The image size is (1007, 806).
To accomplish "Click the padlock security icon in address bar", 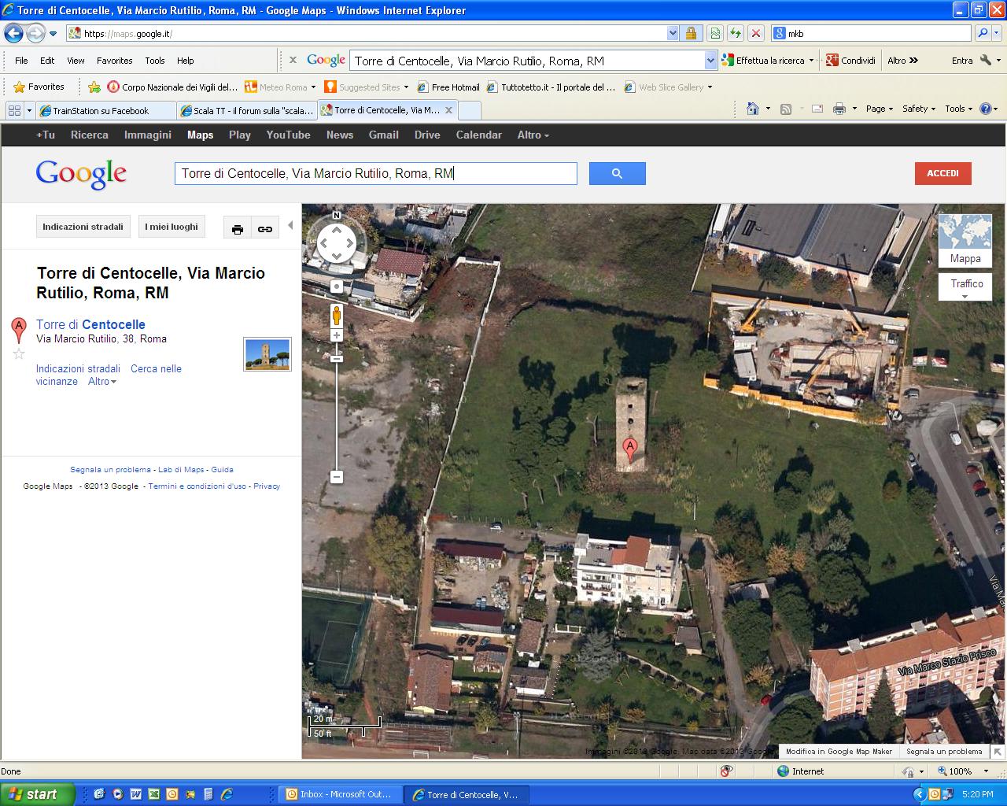I will pos(691,33).
